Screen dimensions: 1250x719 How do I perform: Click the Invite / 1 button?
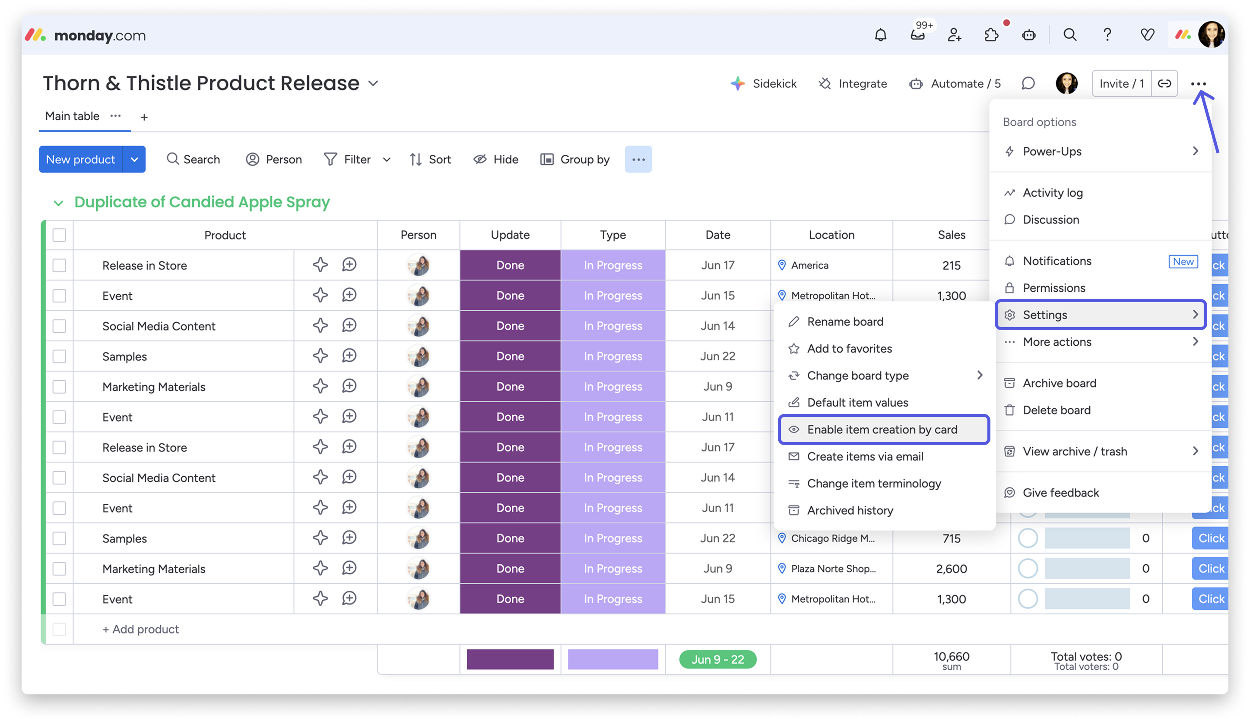click(x=1121, y=83)
